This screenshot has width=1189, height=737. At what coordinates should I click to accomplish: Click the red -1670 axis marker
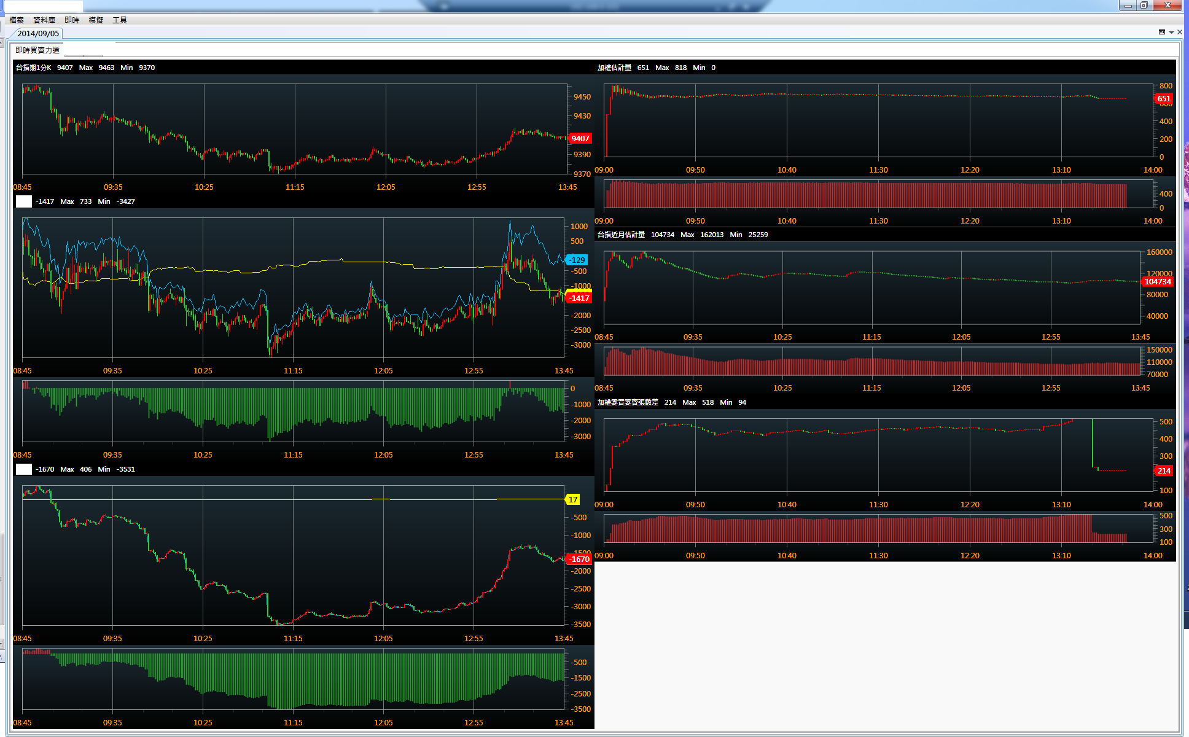579,560
